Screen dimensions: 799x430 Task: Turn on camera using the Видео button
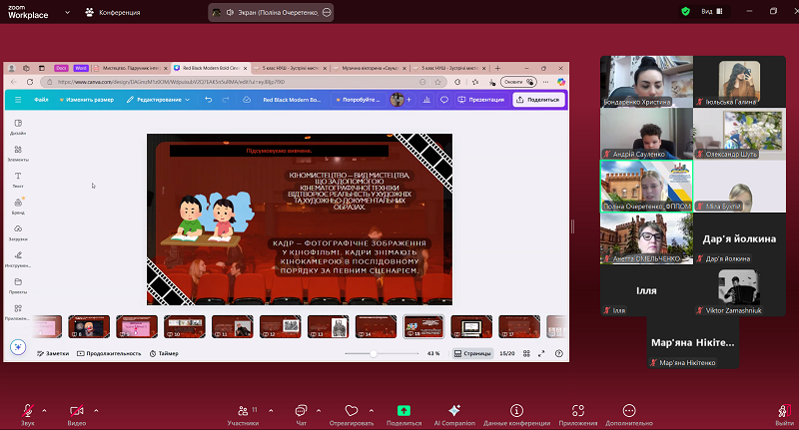(77, 414)
